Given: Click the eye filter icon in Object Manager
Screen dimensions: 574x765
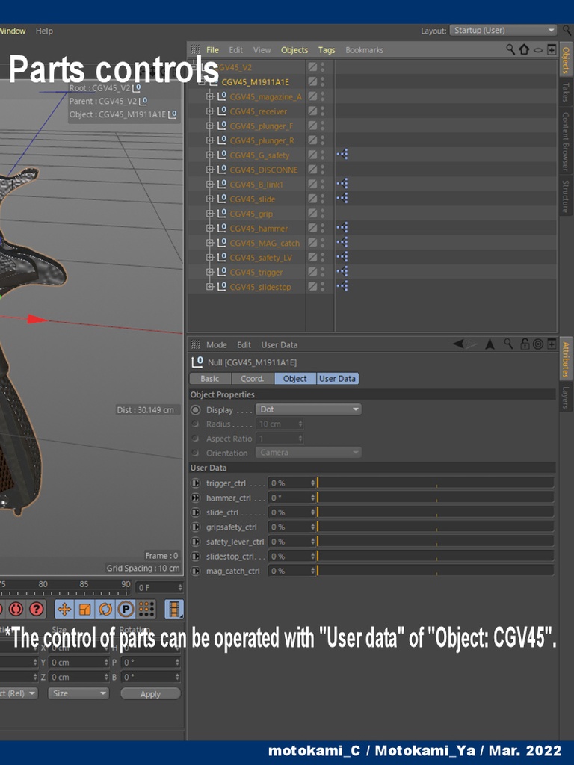Looking at the screenshot, I should click(x=538, y=50).
